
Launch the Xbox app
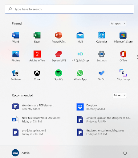click(x=37, y=75)
